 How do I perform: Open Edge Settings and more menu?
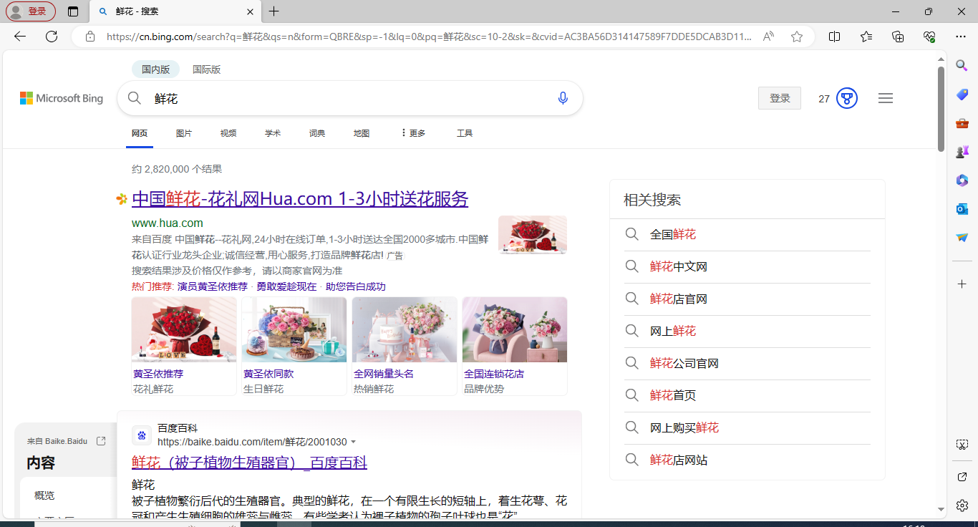click(x=961, y=37)
